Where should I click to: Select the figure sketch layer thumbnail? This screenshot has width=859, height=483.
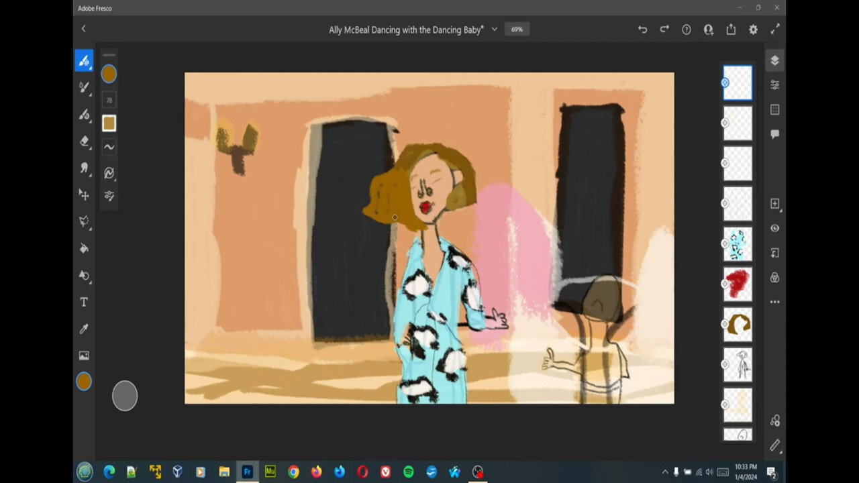(738, 364)
